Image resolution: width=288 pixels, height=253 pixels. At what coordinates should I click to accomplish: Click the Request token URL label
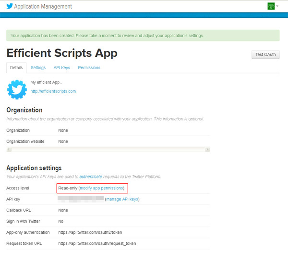pyautogui.click(x=24, y=243)
